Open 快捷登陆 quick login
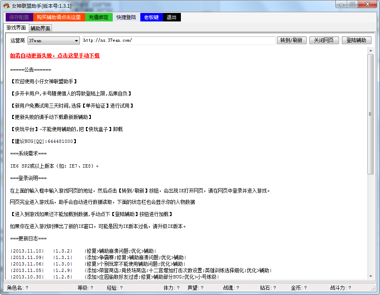 pyautogui.click(x=126, y=17)
